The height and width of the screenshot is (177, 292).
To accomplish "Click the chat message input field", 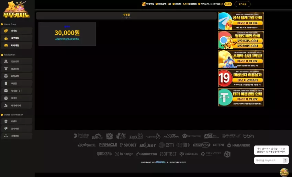I will click(x=268, y=160).
